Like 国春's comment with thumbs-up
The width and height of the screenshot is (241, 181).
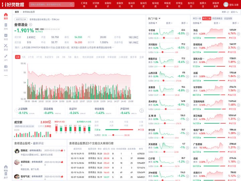[62, 150]
